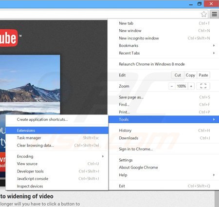
Task: Open Developer tools
Action: (57, 171)
